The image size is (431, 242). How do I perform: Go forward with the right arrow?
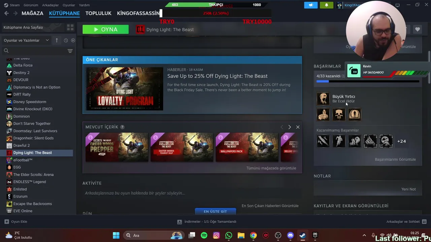click(x=15, y=13)
